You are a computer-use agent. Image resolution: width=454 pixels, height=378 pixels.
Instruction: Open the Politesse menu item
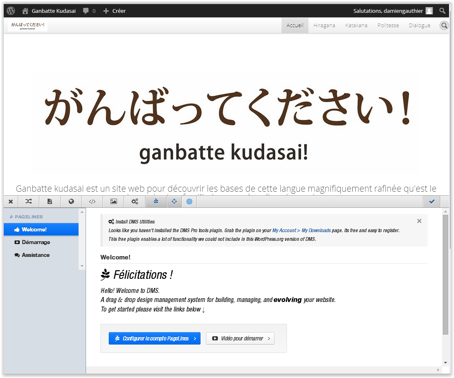[388, 26]
